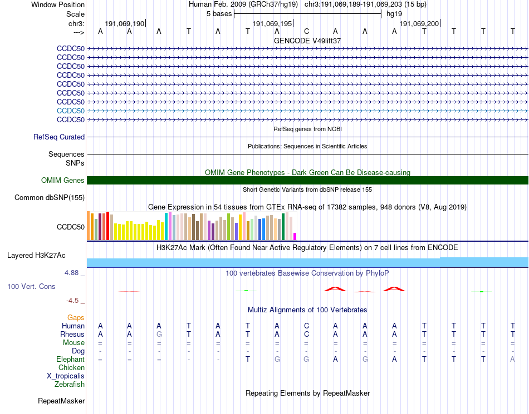
Task: Click the light-blue CCDC50 transcript label
Action: pos(71,111)
